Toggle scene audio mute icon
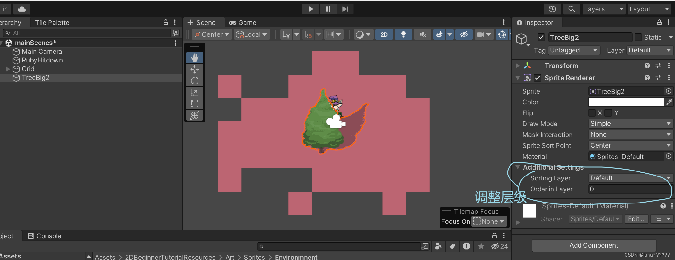Screen dimensions: 675x260 (422, 34)
